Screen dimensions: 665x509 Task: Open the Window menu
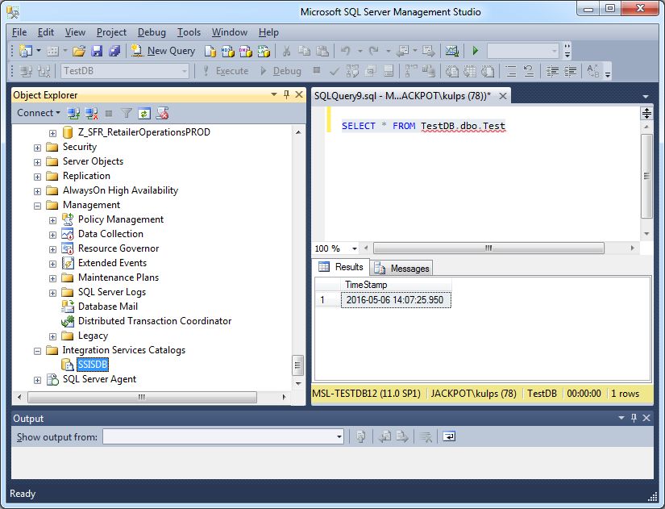click(x=230, y=32)
